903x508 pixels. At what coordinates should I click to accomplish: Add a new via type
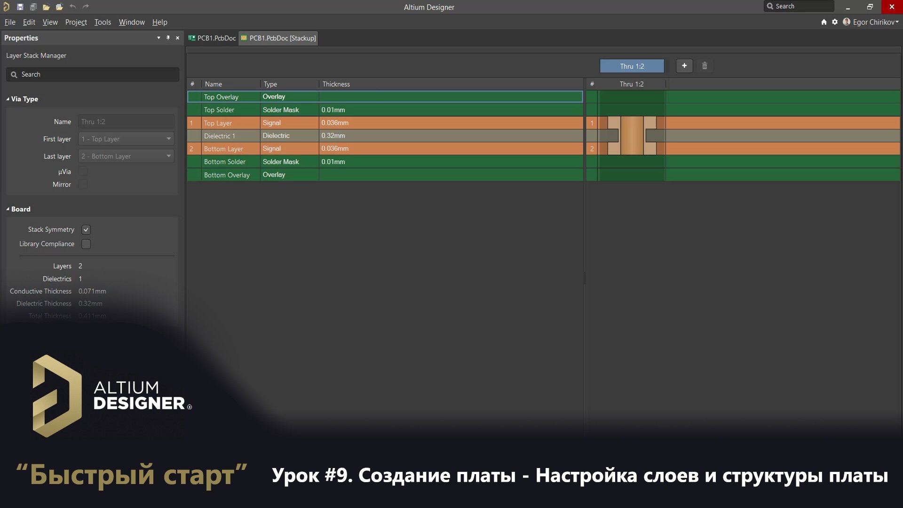tap(684, 66)
